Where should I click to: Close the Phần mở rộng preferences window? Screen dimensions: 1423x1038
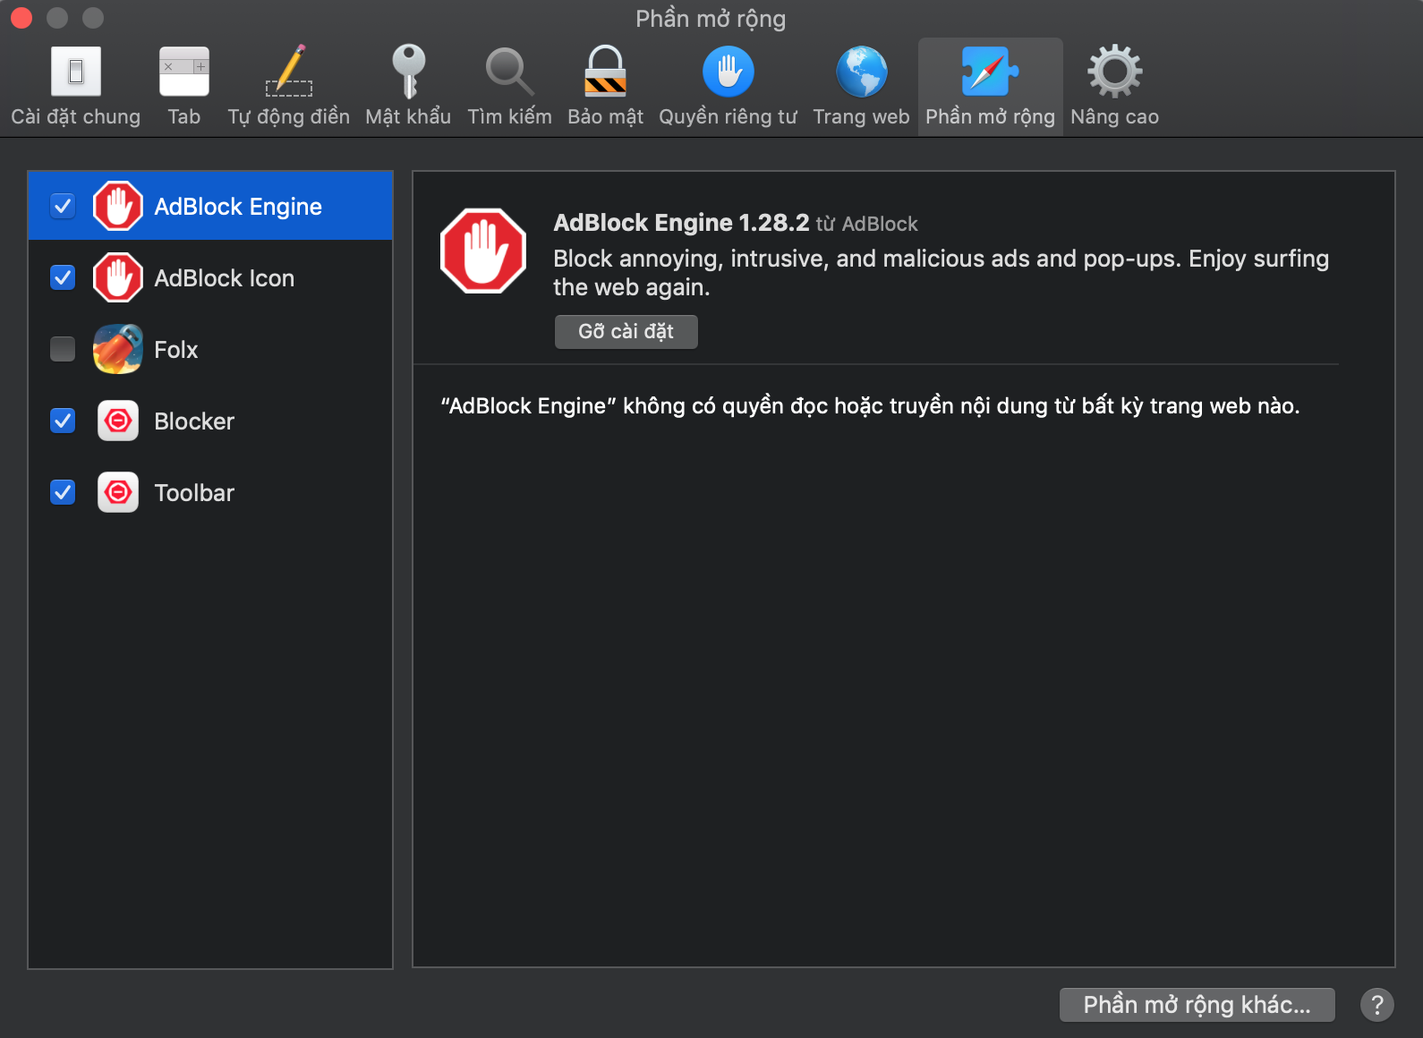[21, 18]
